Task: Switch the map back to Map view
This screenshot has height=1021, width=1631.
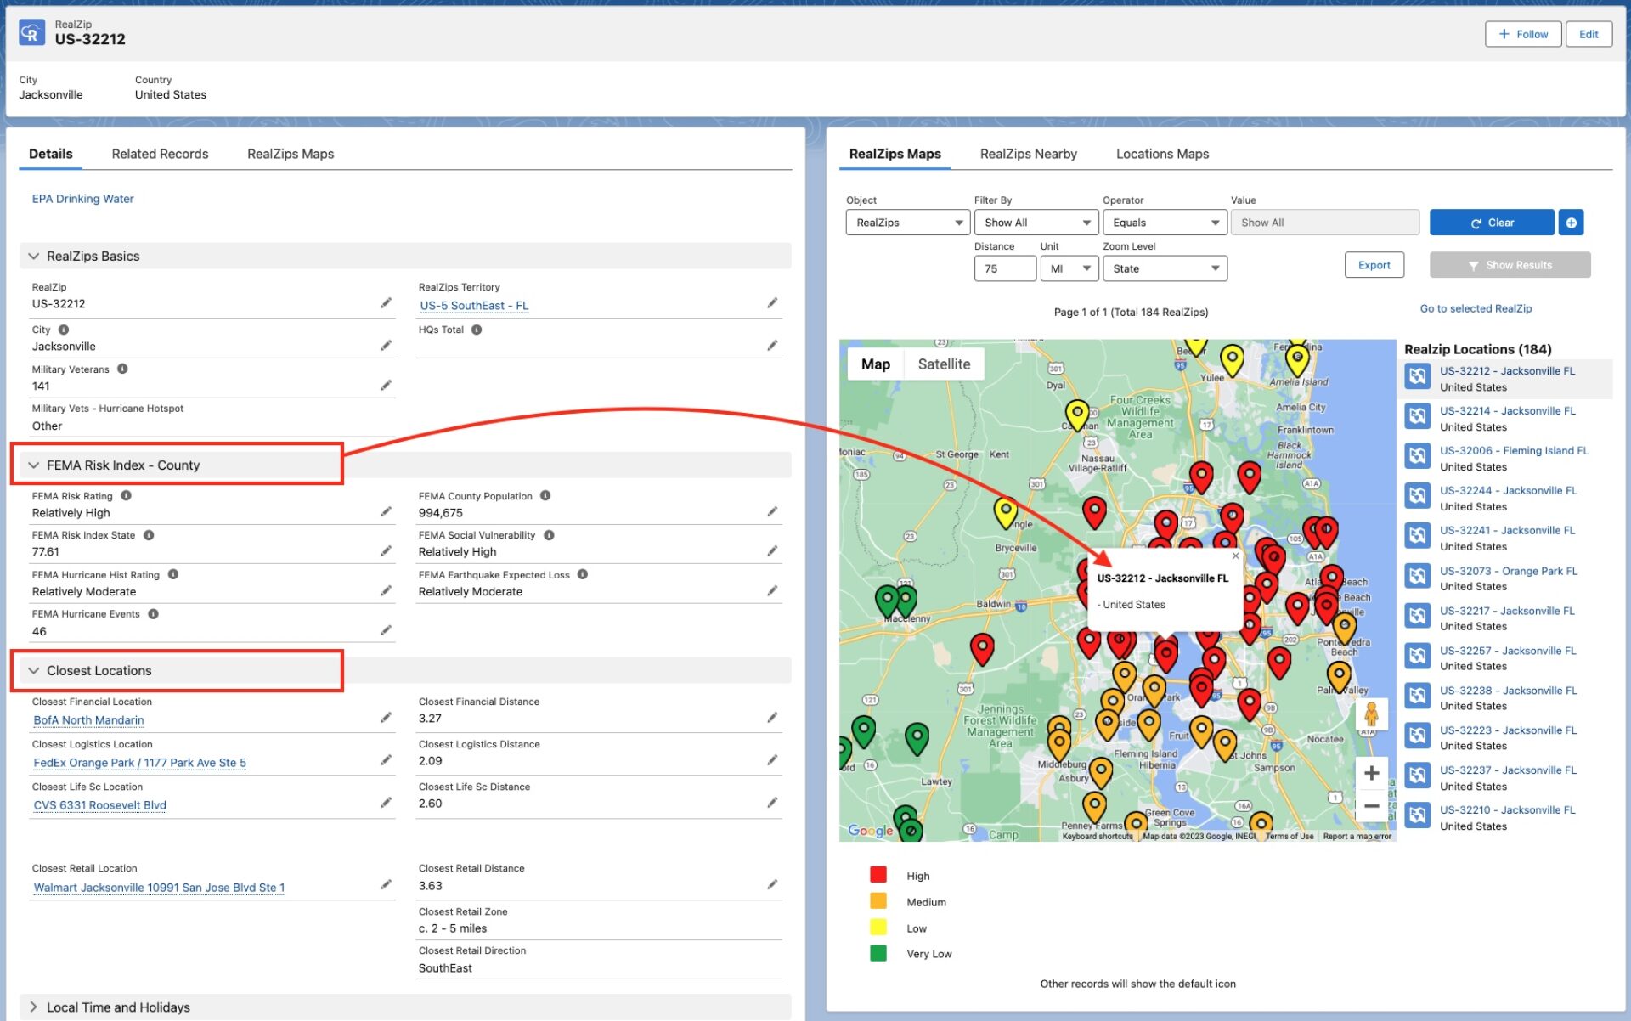Action: [x=876, y=364]
